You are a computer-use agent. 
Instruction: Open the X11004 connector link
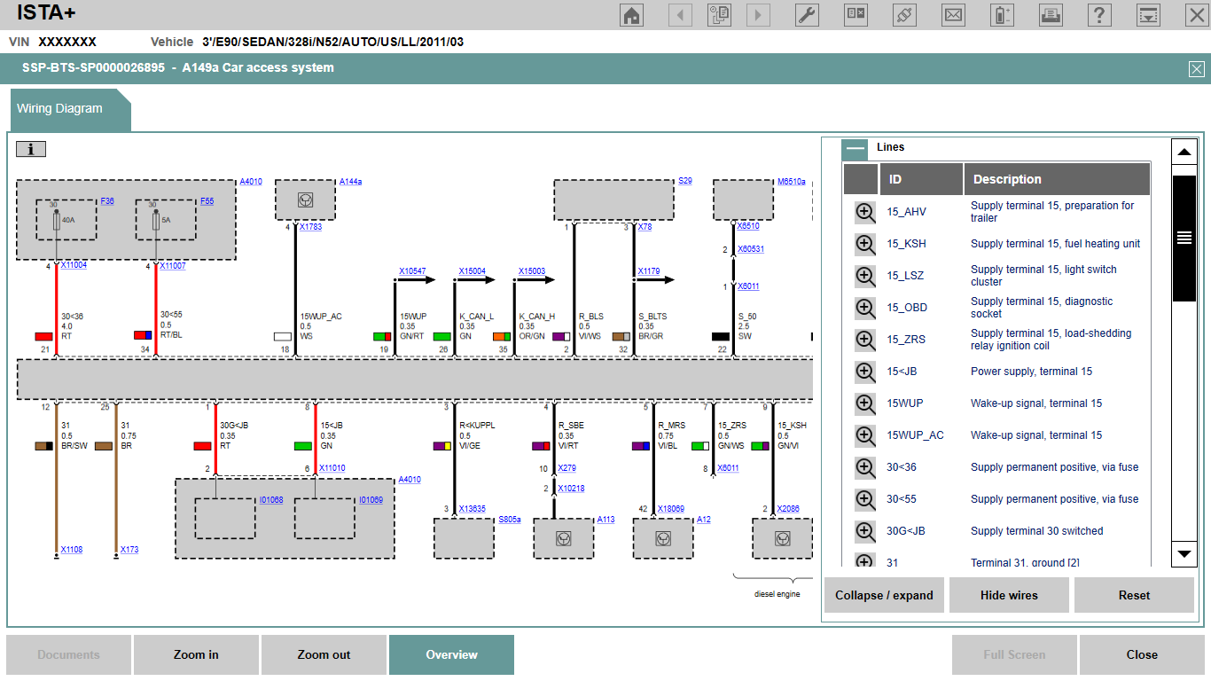coord(74,265)
